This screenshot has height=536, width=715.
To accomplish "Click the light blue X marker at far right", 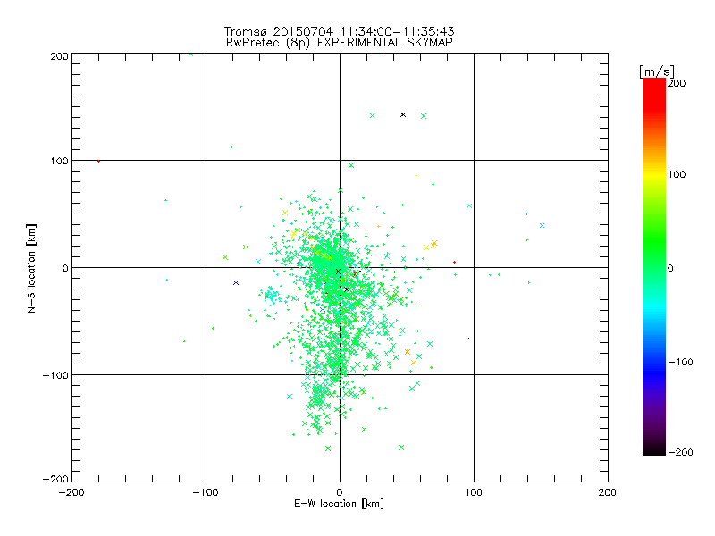I will [542, 226].
